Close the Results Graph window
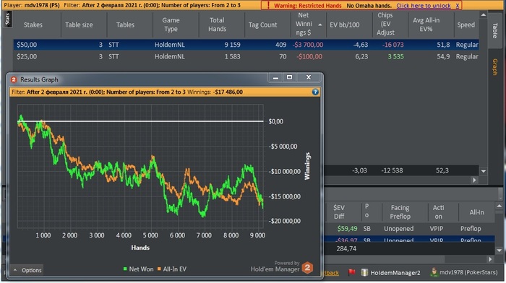 309,77
